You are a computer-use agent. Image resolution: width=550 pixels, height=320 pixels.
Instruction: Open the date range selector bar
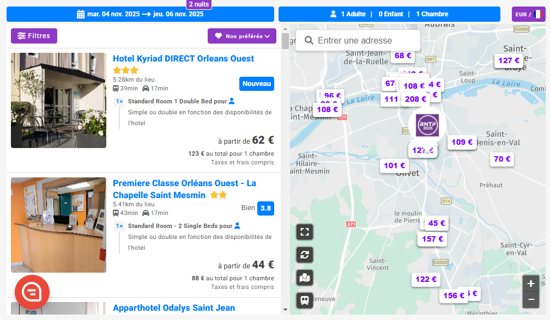pos(140,14)
